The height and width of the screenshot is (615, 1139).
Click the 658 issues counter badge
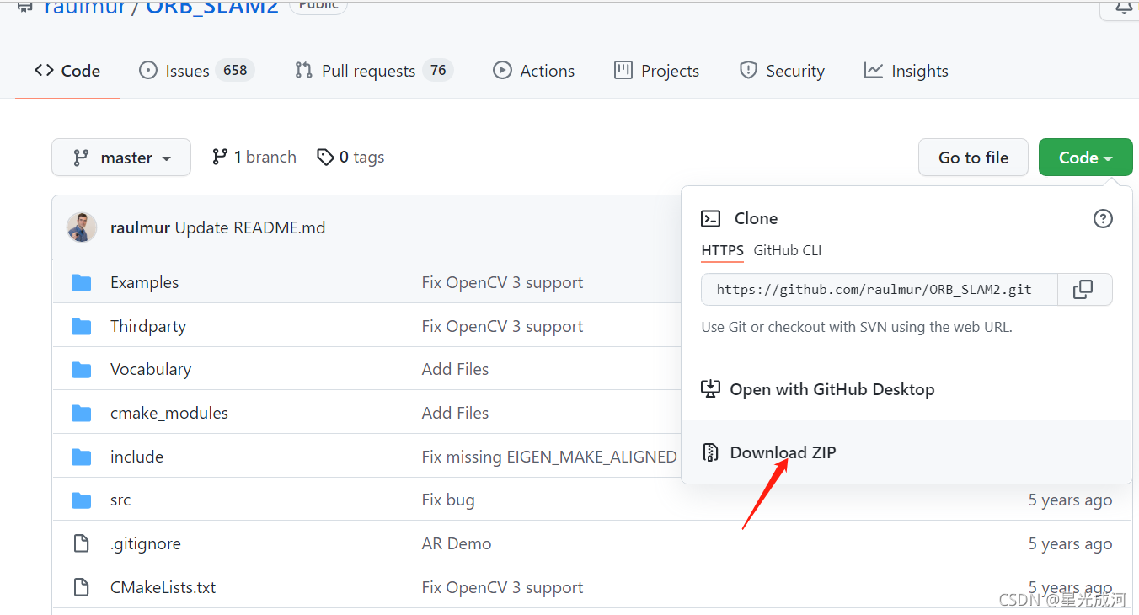click(x=235, y=70)
